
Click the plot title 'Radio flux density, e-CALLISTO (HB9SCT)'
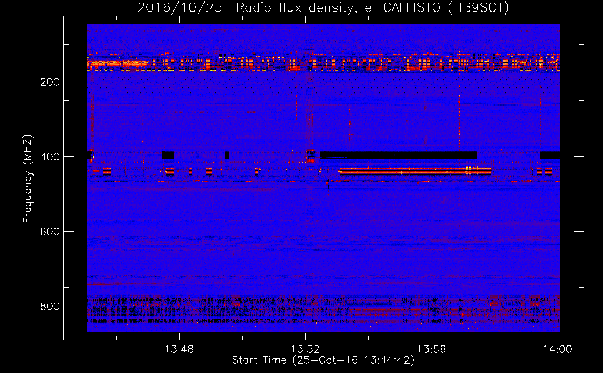(x=372, y=8)
